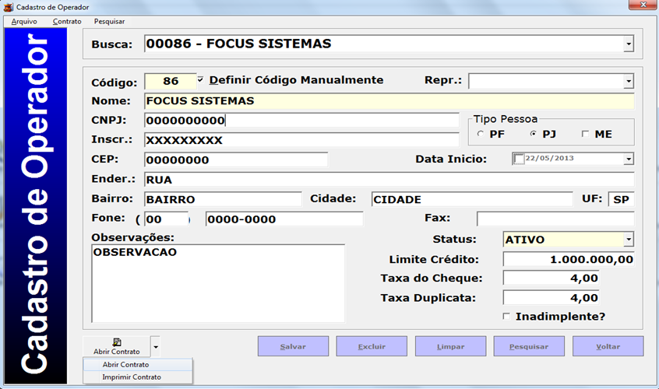Click the Pesquisar button at the bottom
This screenshot has height=389, width=659.
[529, 346]
